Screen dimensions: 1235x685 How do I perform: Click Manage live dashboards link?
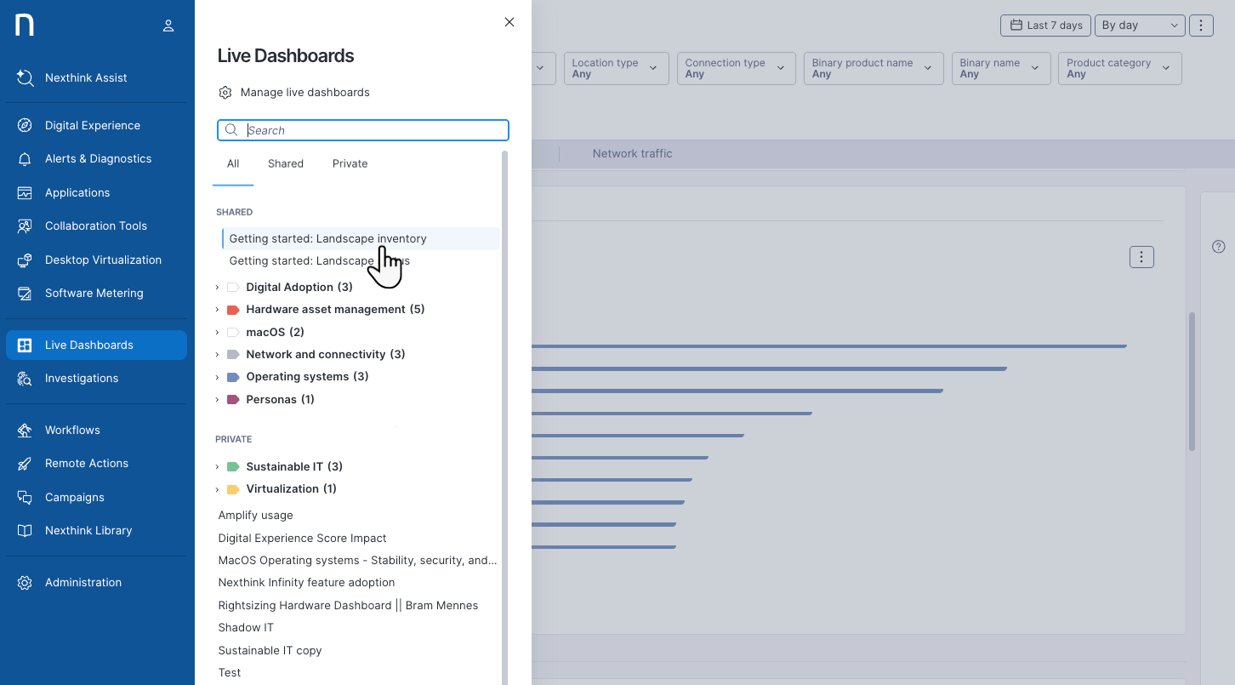coord(304,92)
